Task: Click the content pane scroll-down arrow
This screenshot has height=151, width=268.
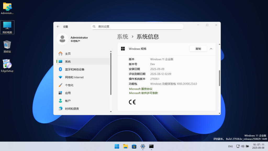Action: point(220,113)
